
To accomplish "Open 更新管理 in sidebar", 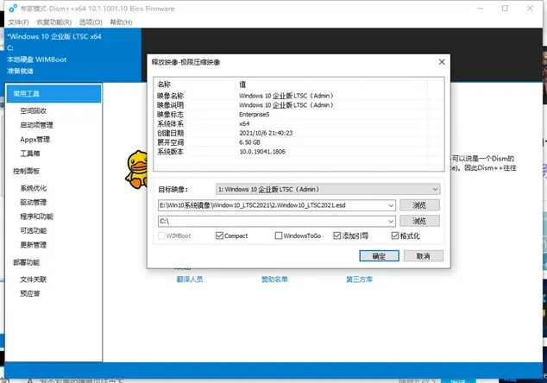I will [33, 245].
